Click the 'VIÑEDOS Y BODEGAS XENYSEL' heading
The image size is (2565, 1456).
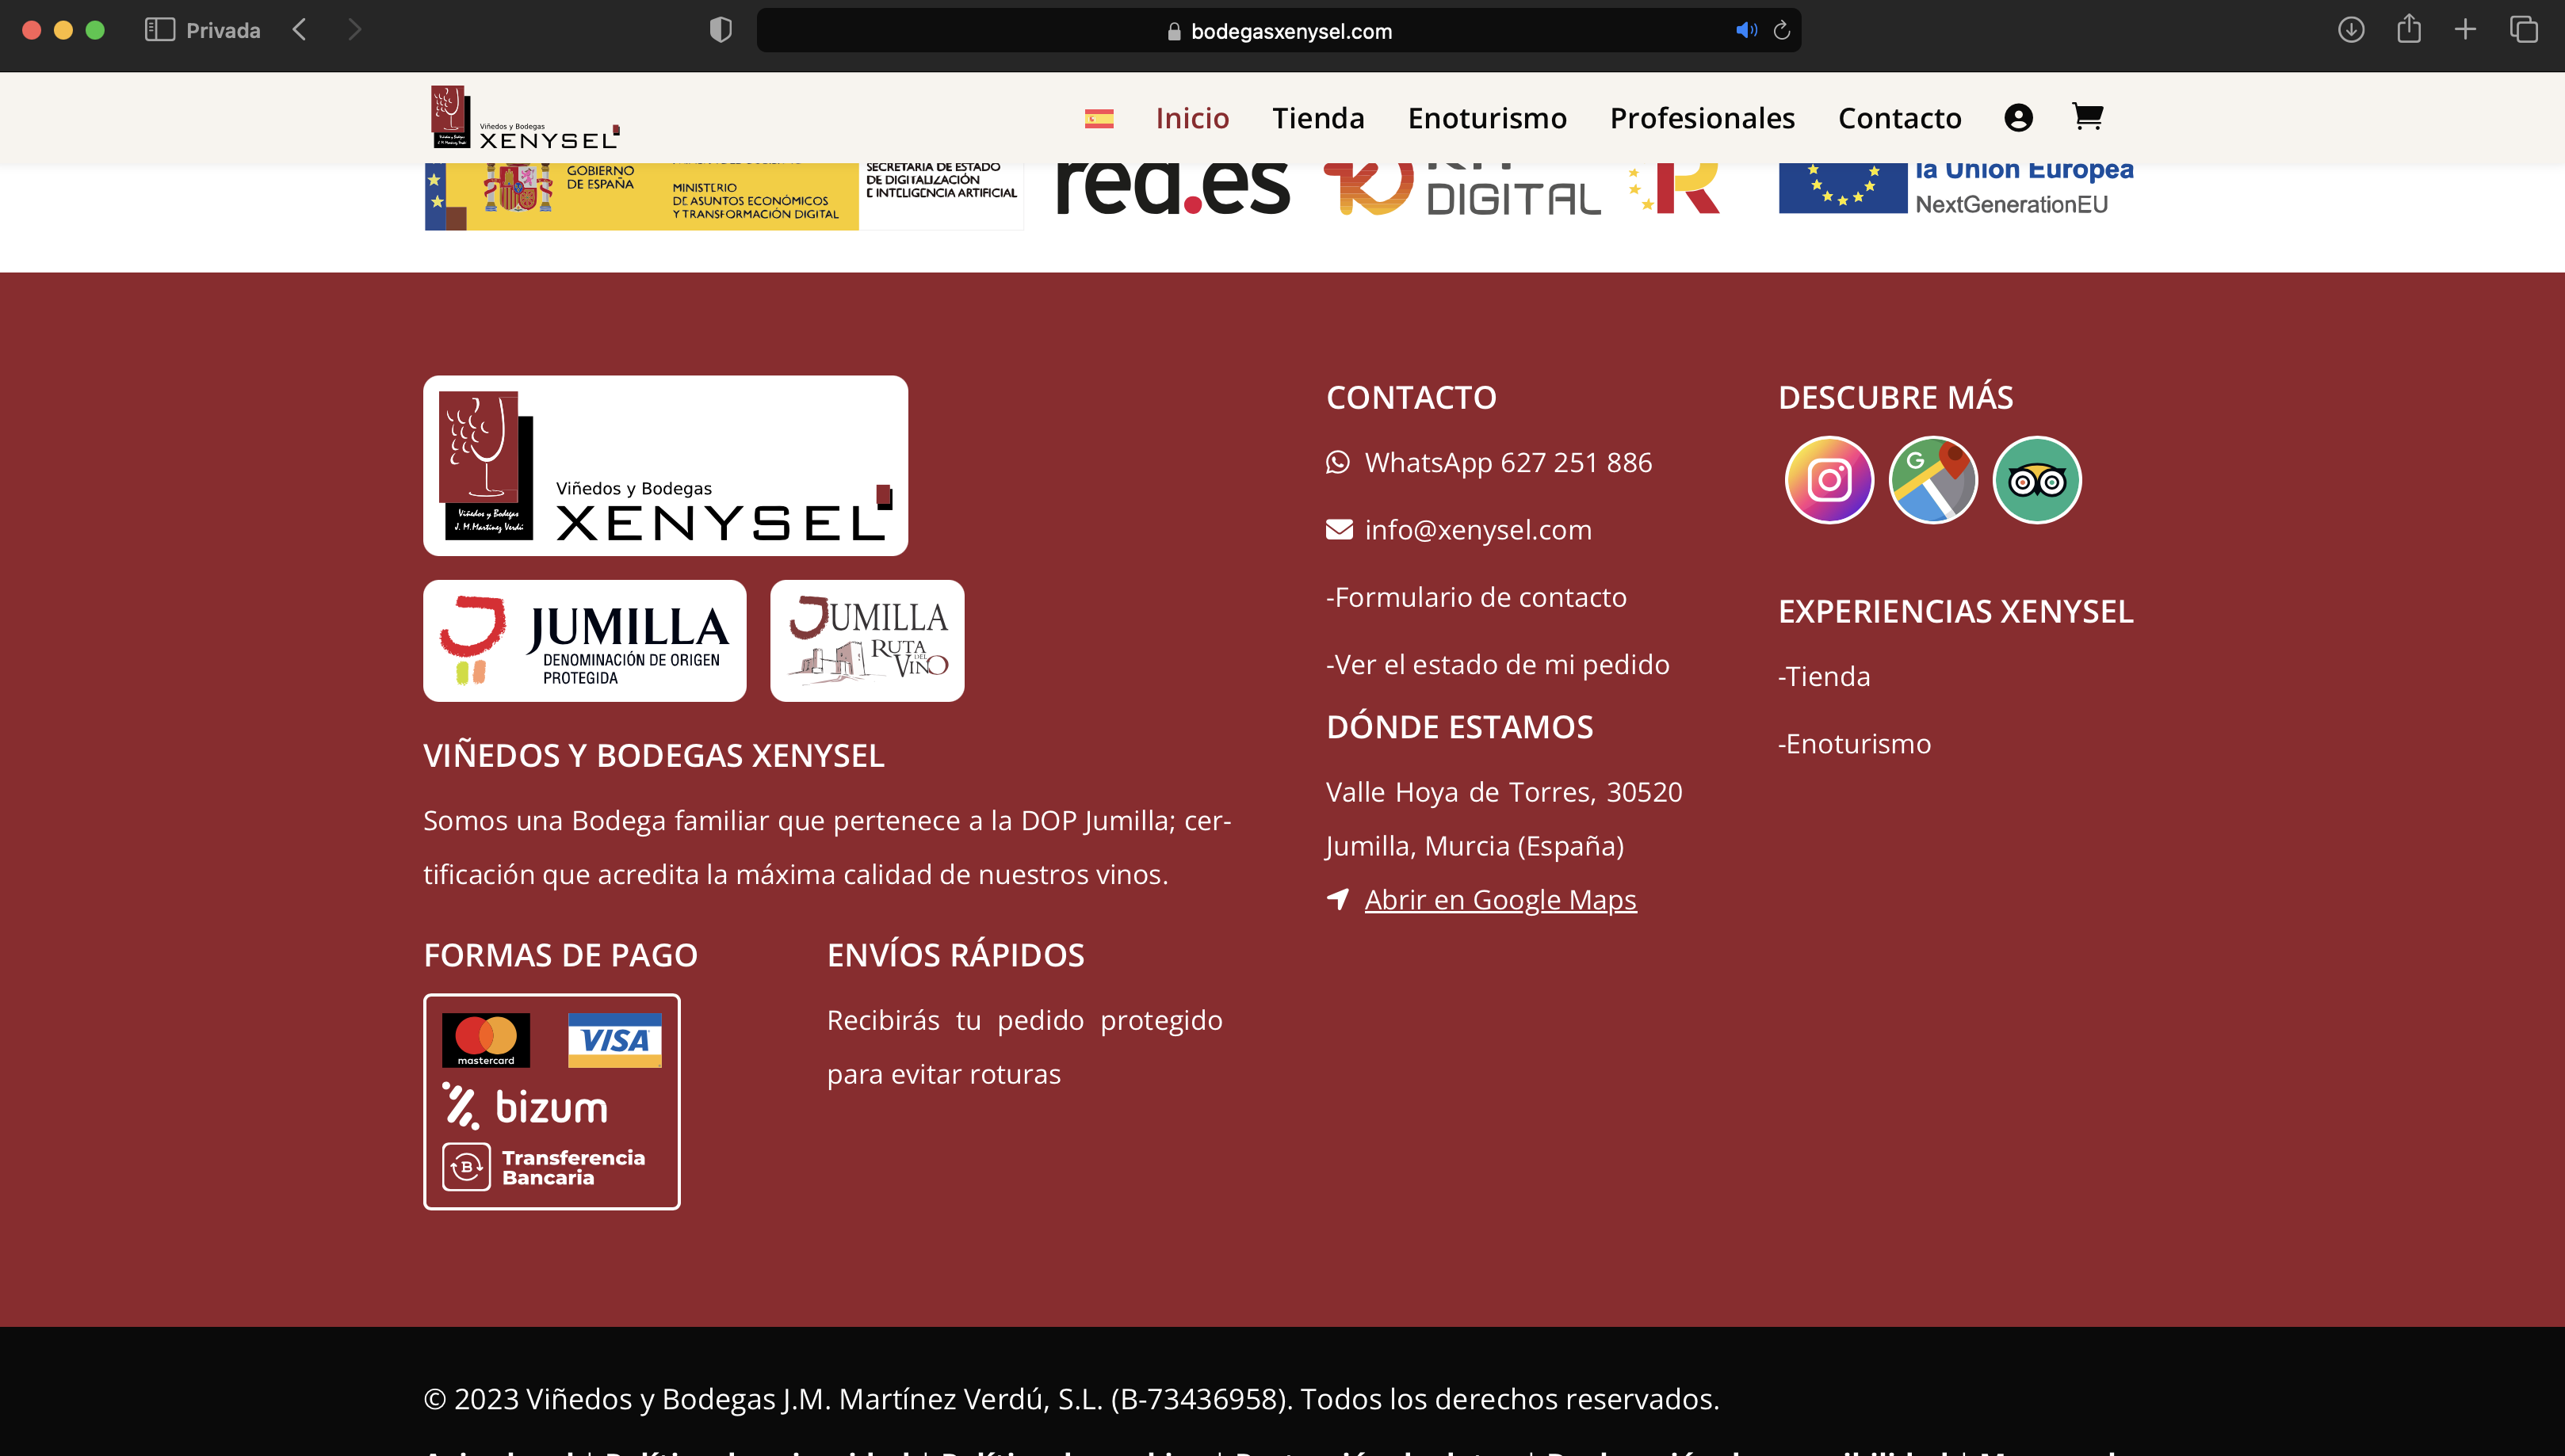pyautogui.click(x=653, y=755)
